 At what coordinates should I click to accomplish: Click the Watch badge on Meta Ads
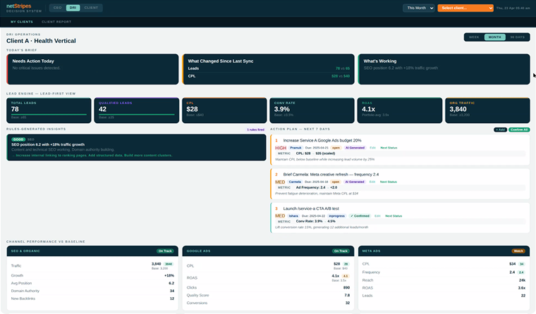(518, 251)
